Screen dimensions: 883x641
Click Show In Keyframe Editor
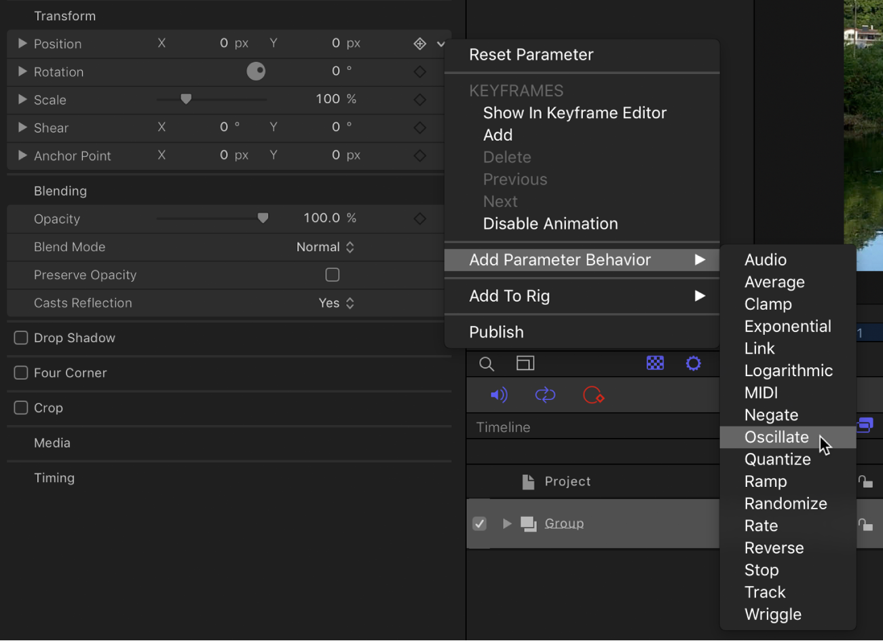coord(574,113)
